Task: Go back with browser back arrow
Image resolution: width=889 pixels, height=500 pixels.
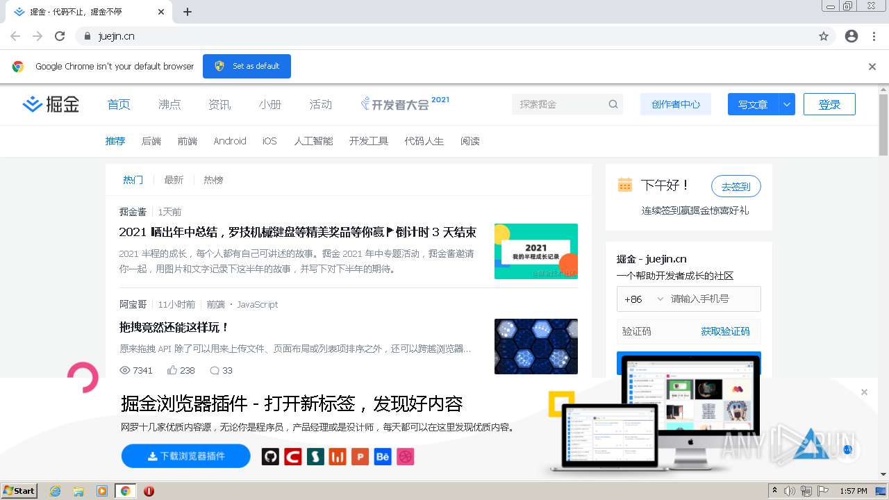Action: point(15,36)
